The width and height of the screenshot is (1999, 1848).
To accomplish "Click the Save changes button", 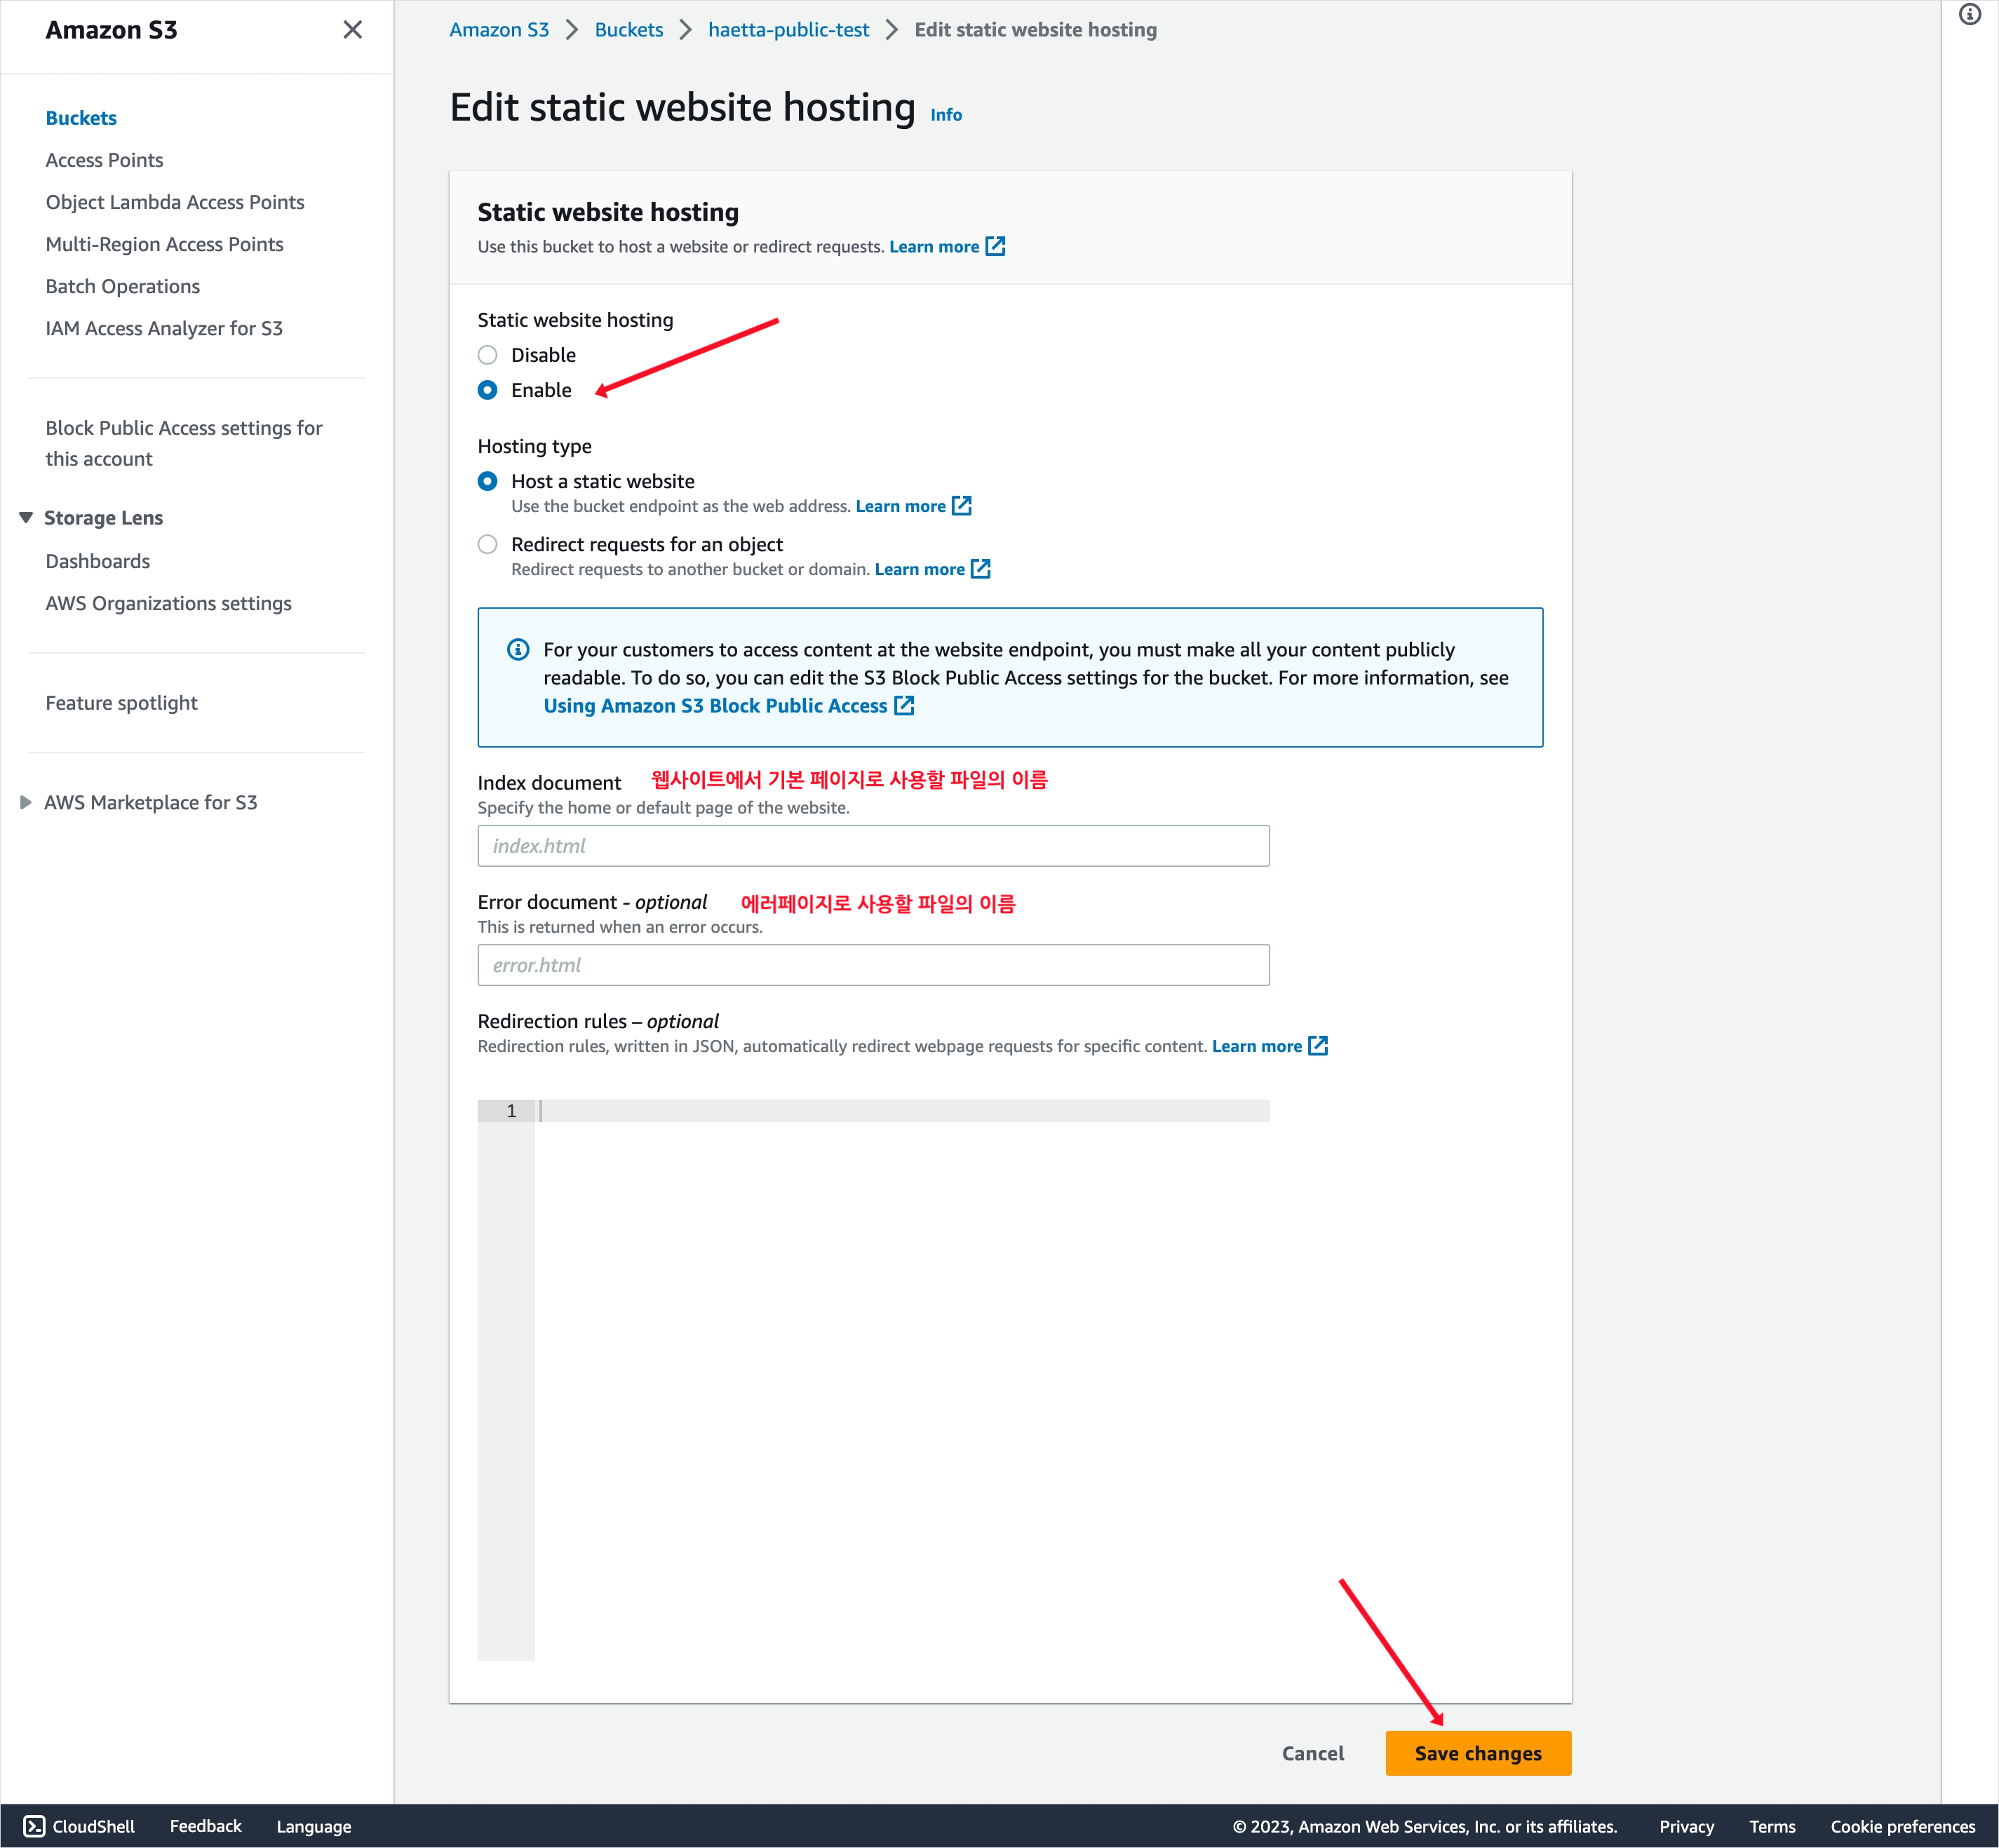I will pyautogui.click(x=1477, y=1753).
